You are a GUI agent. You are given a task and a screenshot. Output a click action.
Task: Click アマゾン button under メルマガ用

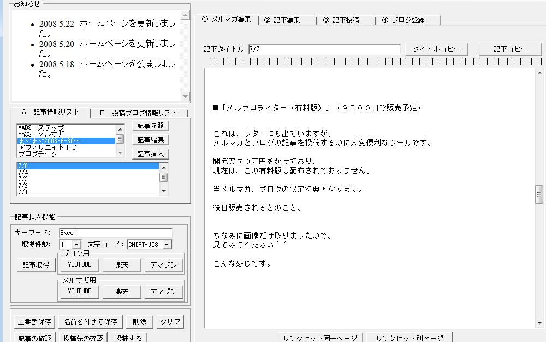coord(164,292)
